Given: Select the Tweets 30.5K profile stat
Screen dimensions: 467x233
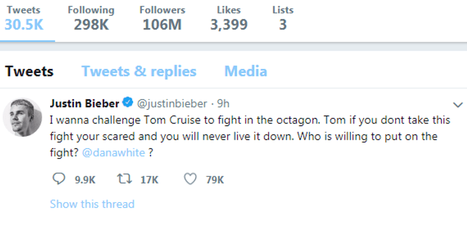Looking at the screenshot, I should coord(24,18).
